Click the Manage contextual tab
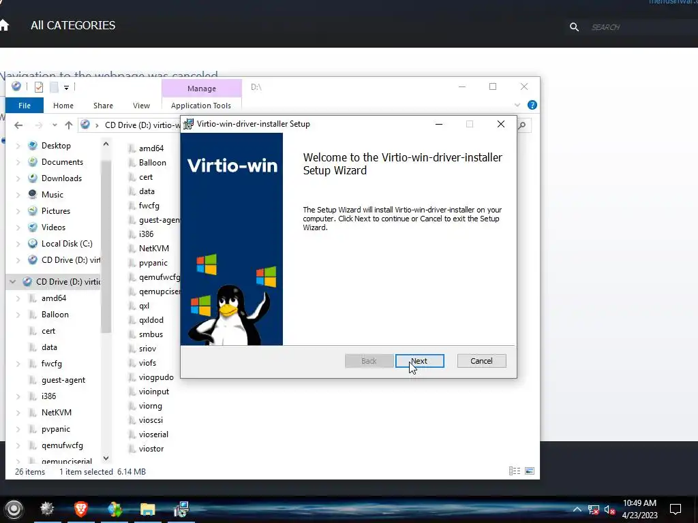This screenshot has height=523, width=698. click(202, 89)
